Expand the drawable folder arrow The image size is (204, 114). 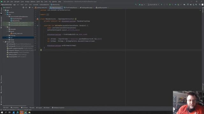pos(7,29)
